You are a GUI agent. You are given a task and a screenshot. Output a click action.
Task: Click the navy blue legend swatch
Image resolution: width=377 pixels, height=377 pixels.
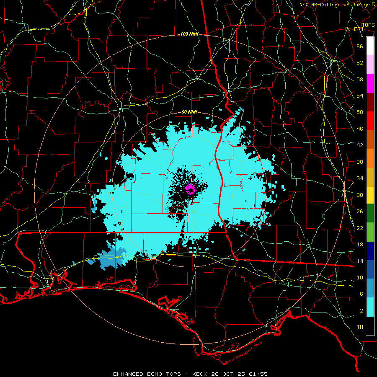(x=370, y=251)
